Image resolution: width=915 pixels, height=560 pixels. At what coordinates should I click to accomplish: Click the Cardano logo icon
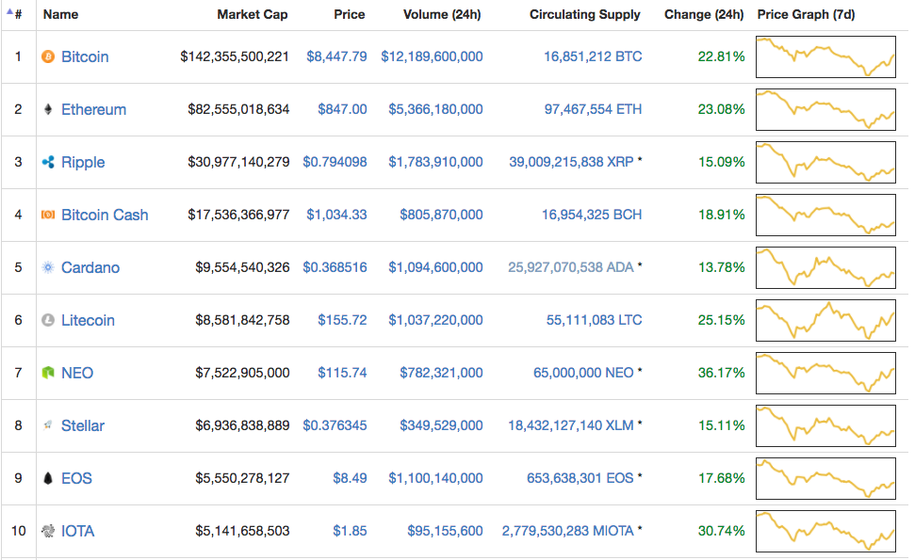pyautogui.click(x=48, y=268)
